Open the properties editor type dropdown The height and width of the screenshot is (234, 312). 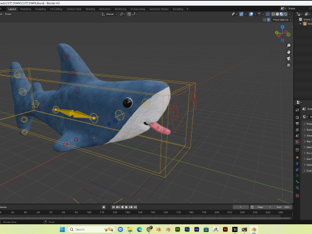[x=300, y=102]
